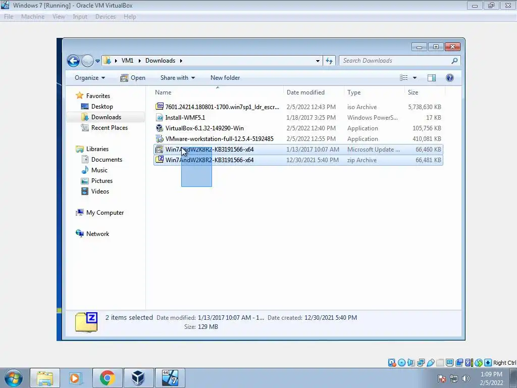Screen dimensions: 517x388
Task: Click the change view icon
Action: pos(403,77)
